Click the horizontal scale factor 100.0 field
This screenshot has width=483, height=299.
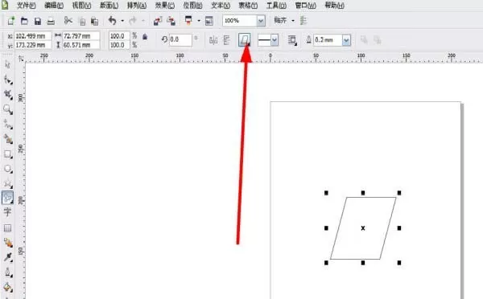pyautogui.click(x=119, y=36)
